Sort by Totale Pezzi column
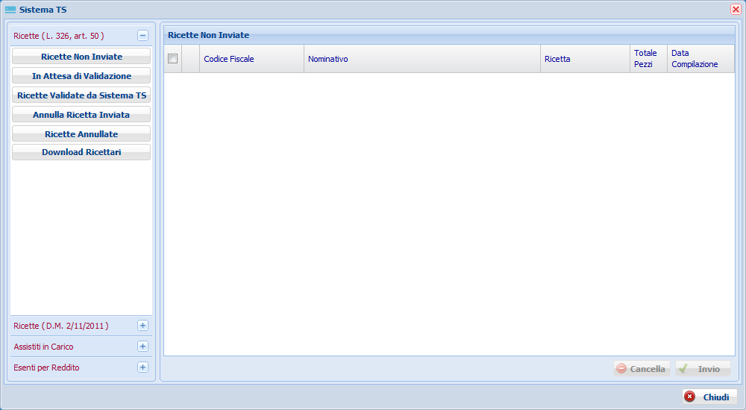 (648, 59)
